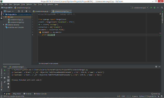
Task: Open the Event Log
Action: (156, 94)
